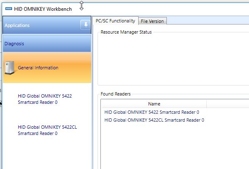Sort readers by the Name column header
The image size is (249, 169).
[154, 104]
